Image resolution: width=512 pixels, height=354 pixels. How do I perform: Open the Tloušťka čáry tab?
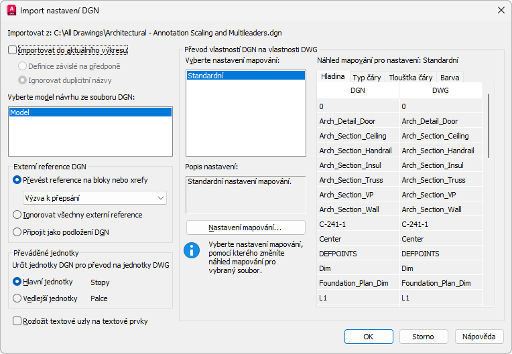[x=409, y=78]
